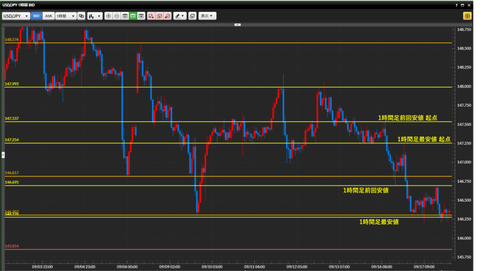Switch price to ASK
502x271 pixels.
click(48, 16)
